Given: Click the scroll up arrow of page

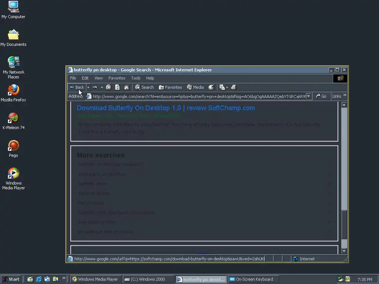Looking at the screenshot, I should click(x=344, y=105).
